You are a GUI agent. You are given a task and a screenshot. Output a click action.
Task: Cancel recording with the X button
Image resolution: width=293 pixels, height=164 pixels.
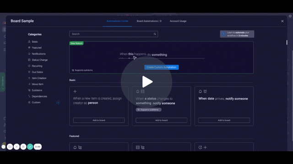pyautogui.click(x=16, y=147)
